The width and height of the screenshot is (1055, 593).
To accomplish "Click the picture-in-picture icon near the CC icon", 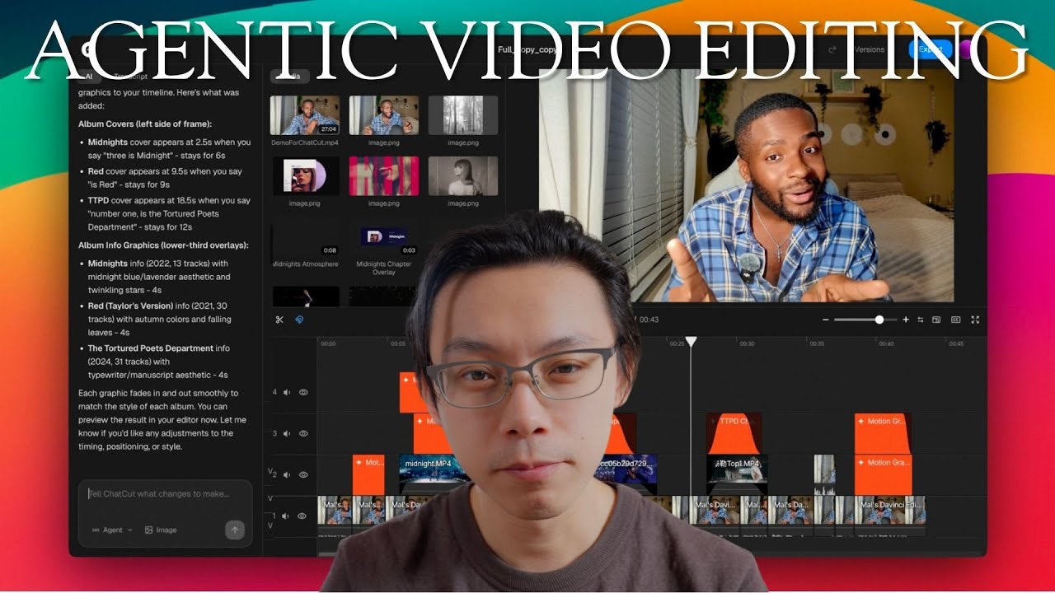I will point(937,320).
